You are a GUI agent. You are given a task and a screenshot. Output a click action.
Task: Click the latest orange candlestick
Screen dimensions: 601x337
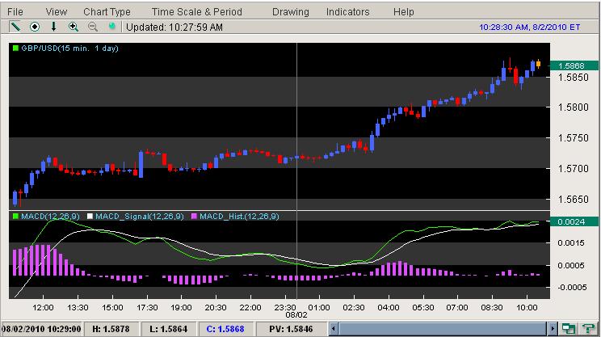(x=539, y=64)
